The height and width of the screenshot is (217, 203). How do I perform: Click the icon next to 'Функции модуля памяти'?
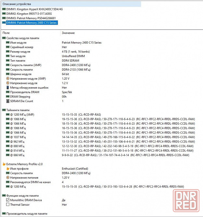click(4, 195)
